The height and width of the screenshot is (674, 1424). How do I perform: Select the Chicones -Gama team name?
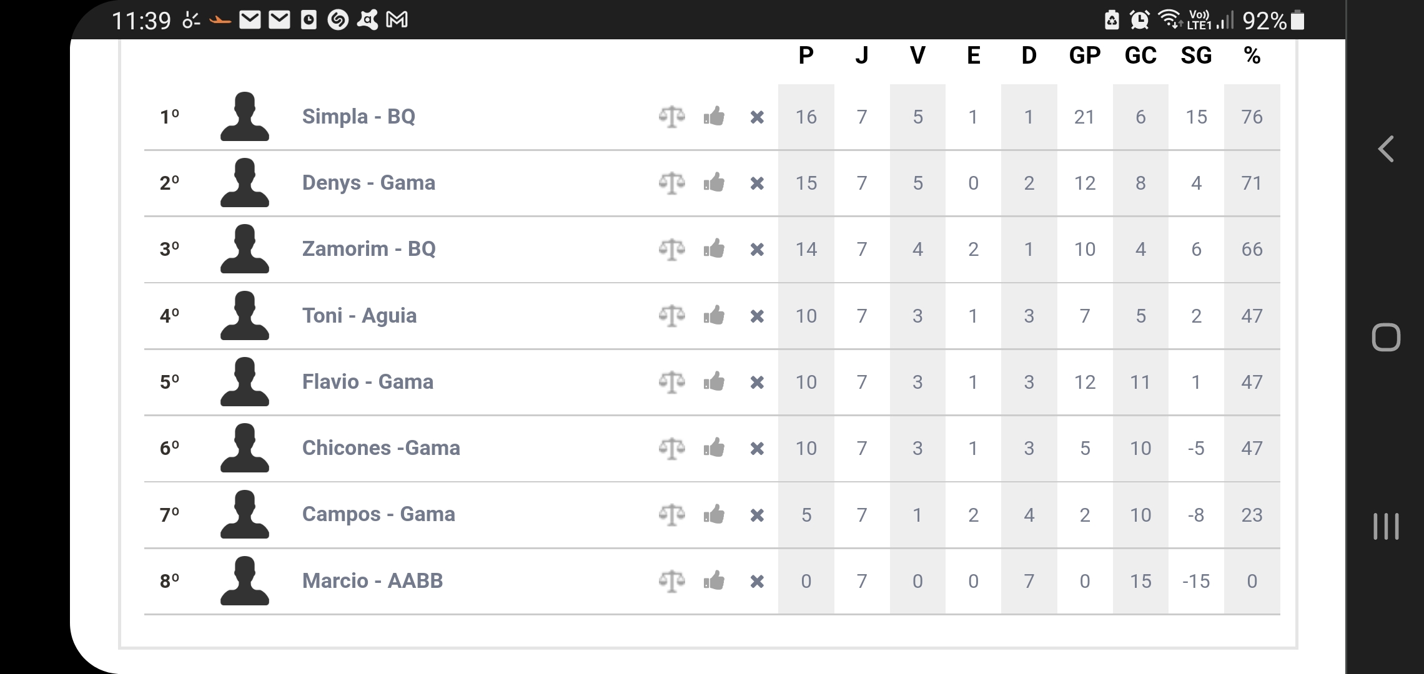pos(381,448)
